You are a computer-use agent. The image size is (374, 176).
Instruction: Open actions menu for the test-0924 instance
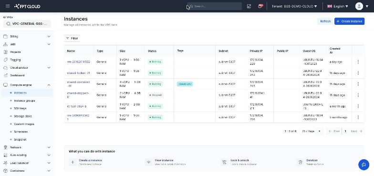(358, 106)
